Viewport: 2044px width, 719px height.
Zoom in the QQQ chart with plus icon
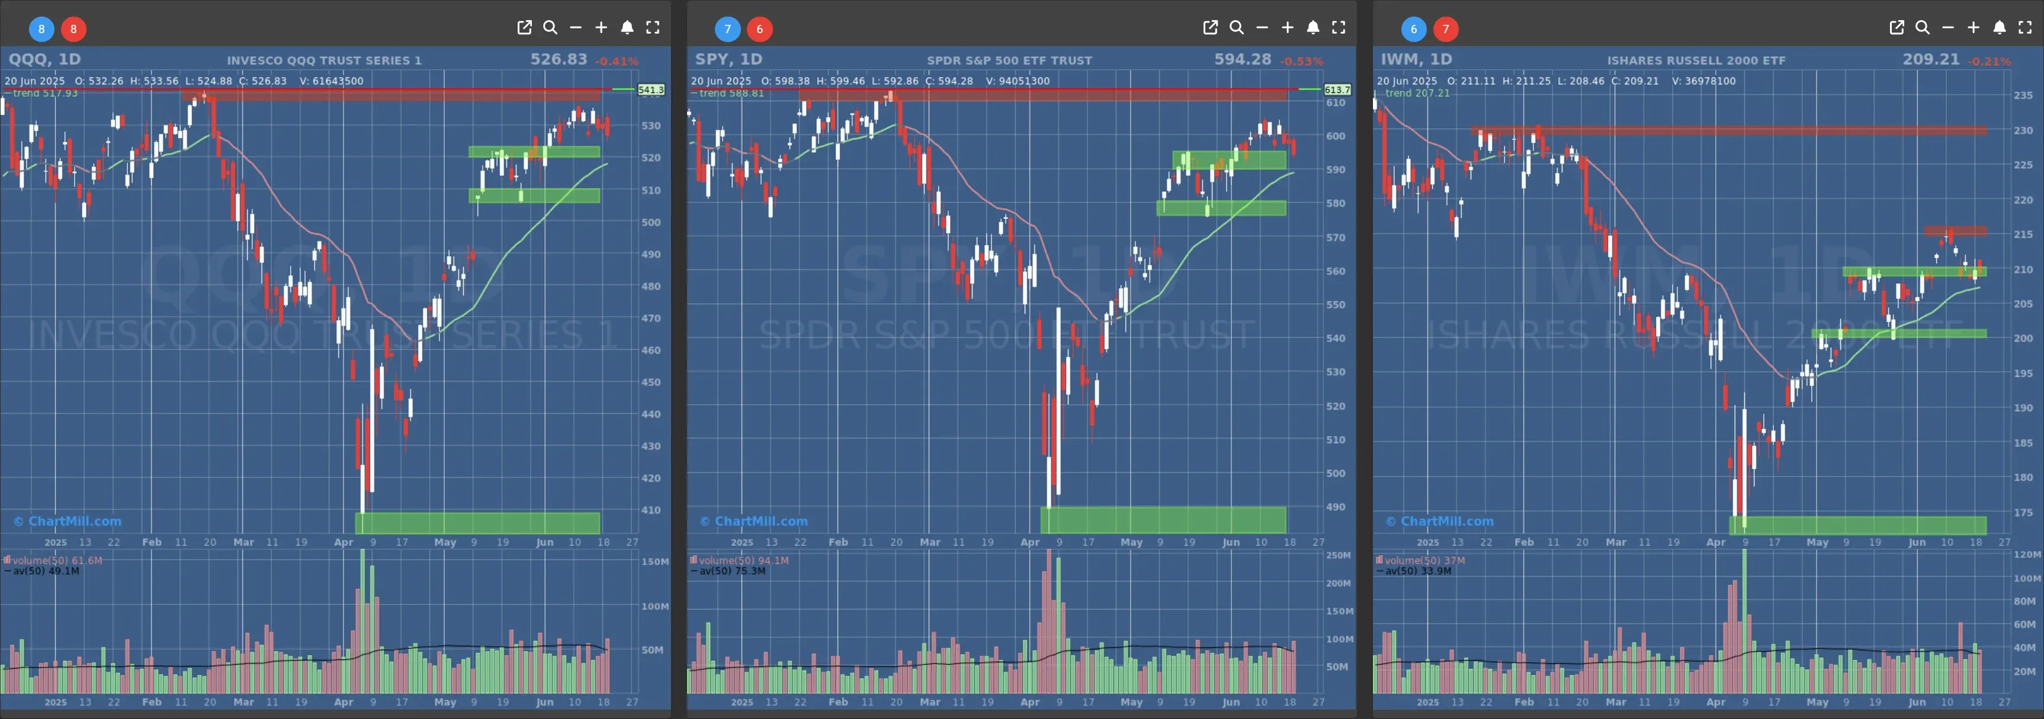[x=601, y=28]
